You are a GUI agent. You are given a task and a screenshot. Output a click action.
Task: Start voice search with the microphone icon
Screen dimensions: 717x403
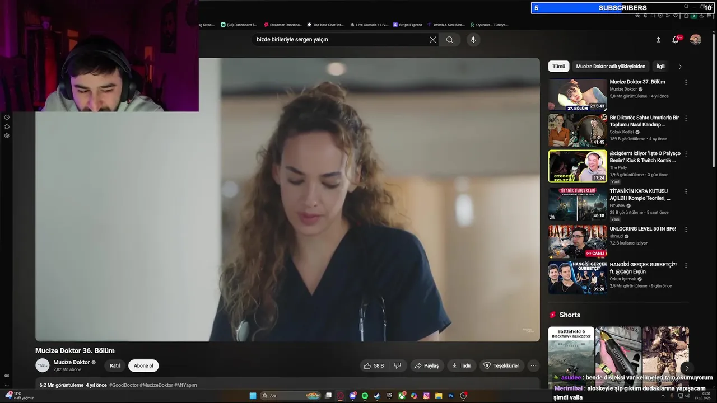tap(473, 40)
